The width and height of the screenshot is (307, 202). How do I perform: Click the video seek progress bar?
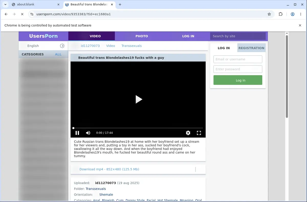[138, 128]
